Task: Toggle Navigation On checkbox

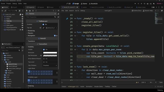Action: tap(55, 36)
